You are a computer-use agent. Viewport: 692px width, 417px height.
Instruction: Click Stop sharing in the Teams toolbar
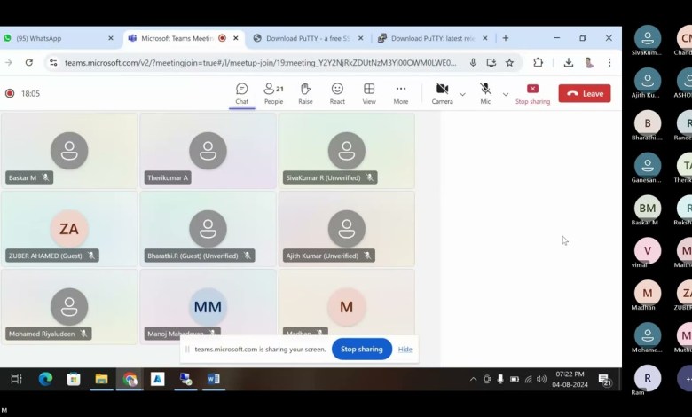pos(532,93)
